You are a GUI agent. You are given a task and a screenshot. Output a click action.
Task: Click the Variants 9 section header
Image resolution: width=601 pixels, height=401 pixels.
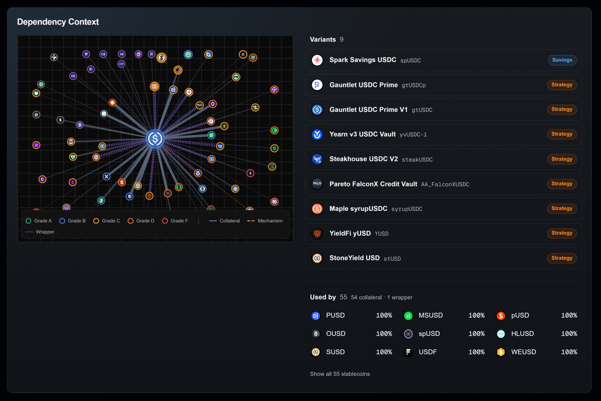[327, 40]
